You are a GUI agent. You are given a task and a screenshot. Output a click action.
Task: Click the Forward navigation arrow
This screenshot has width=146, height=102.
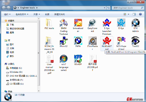point(8,8)
